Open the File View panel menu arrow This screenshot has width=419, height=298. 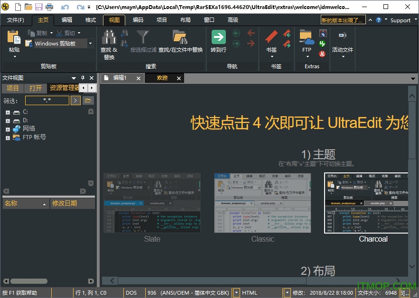point(74,78)
